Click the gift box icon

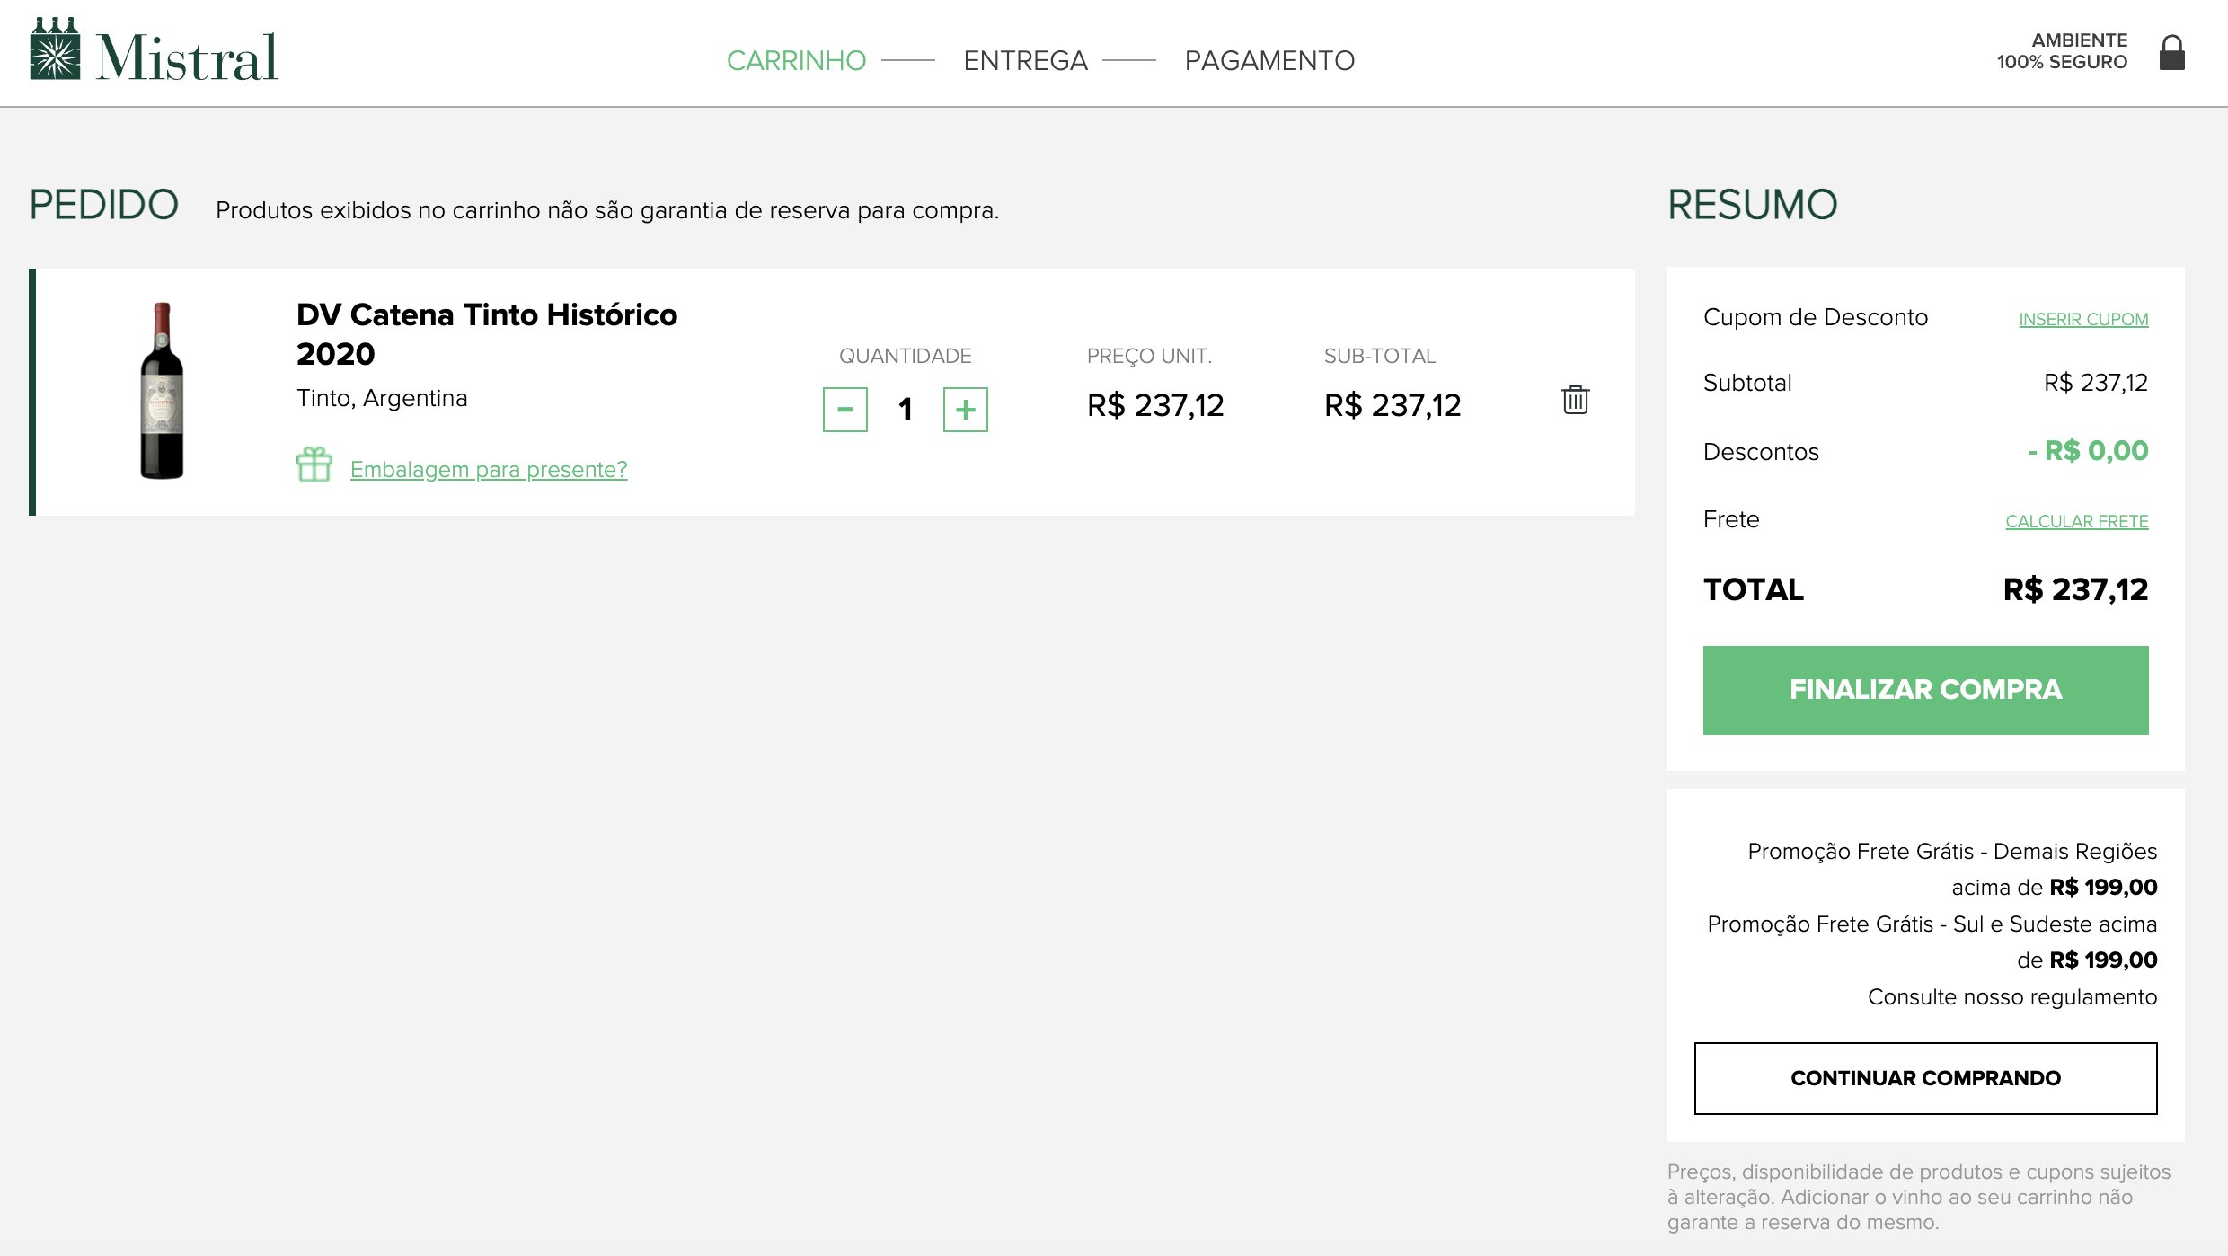coord(314,464)
